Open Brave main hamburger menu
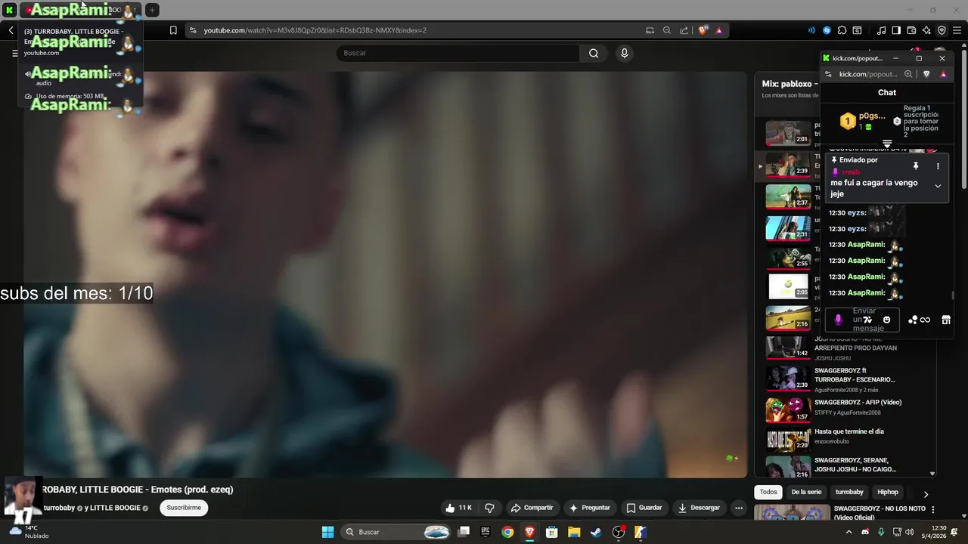Viewport: 968px width, 544px height. click(x=957, y=30)
